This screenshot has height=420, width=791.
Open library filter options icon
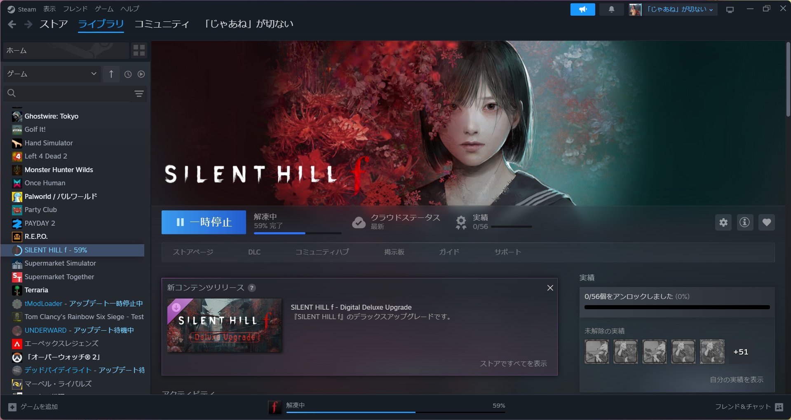[x=139, y=94]
